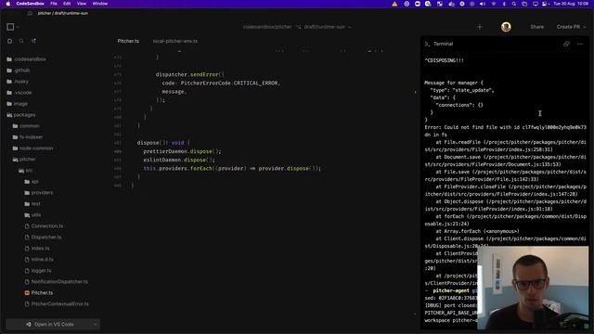Expand the .github folder

19,71
